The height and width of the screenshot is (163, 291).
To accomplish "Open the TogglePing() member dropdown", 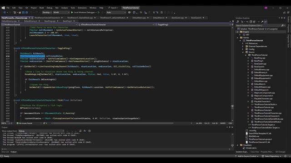I will coord(193,24).
